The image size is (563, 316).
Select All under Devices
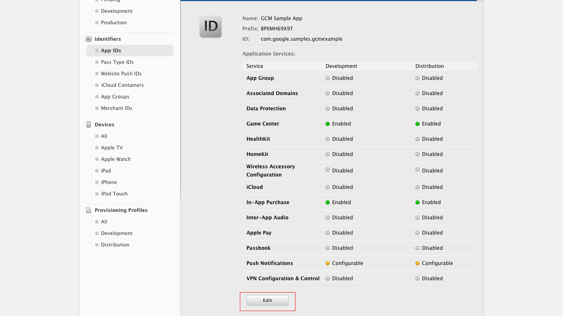coord(104,136)
